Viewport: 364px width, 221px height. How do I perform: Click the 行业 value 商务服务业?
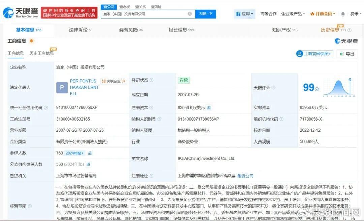(x=188, y=141)
